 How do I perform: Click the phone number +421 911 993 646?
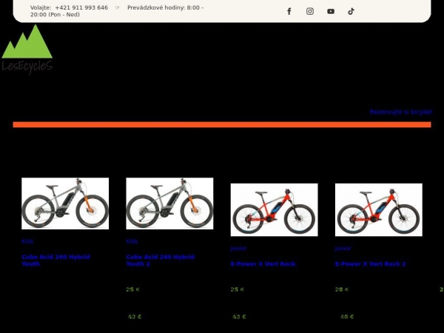(x=81, y=7)
